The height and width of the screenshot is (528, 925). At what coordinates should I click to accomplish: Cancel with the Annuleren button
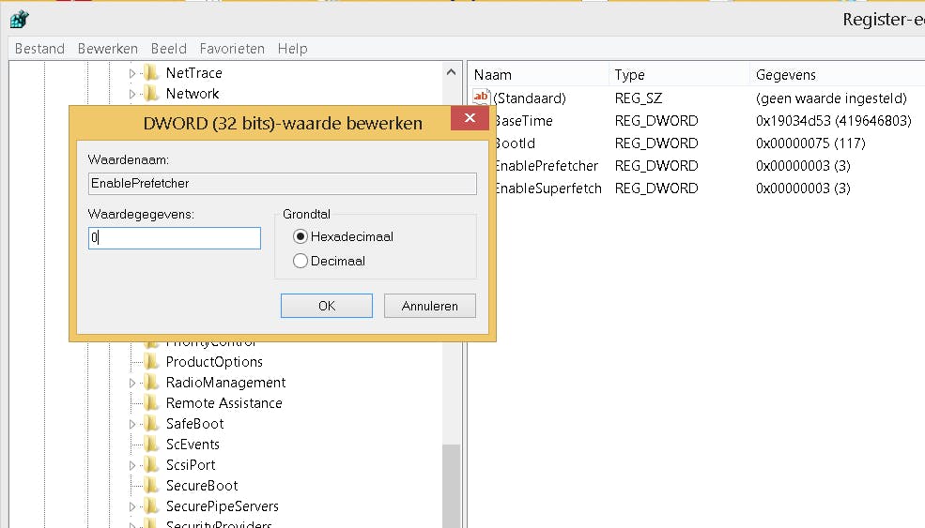coord(429,306)
